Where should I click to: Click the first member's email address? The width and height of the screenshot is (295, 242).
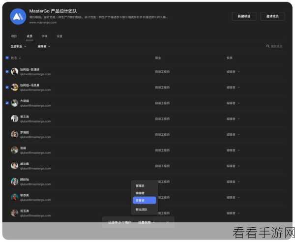tap(35, 74)
